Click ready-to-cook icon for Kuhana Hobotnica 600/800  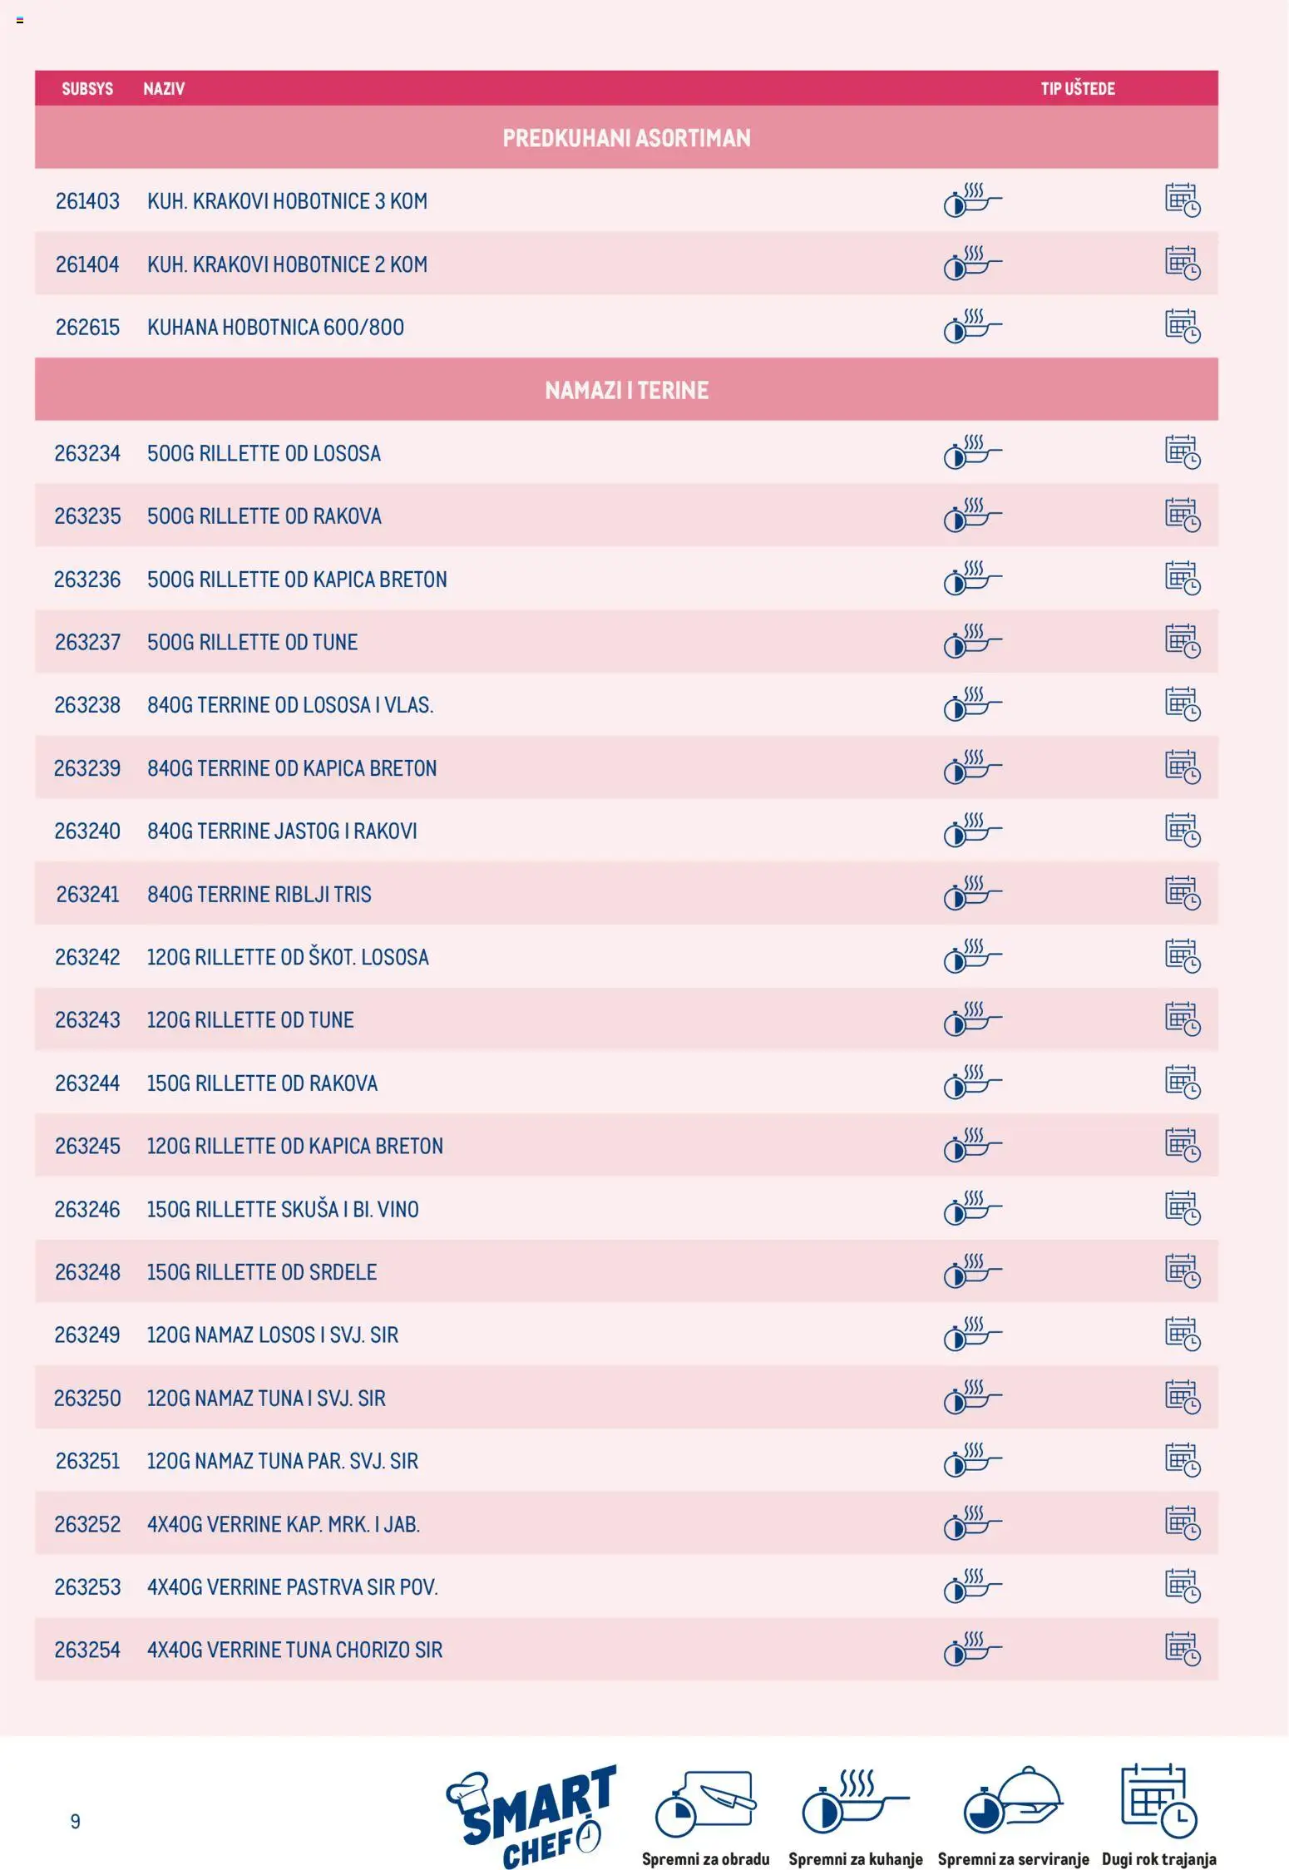[972, 326]
